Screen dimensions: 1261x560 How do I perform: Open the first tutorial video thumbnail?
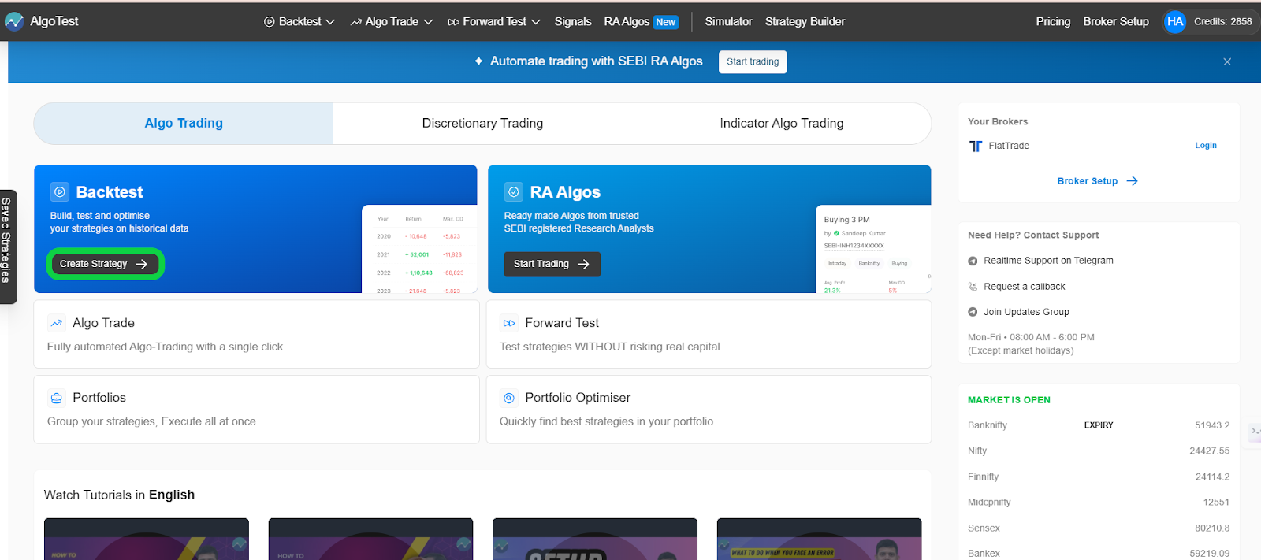[x=147, y=539]
